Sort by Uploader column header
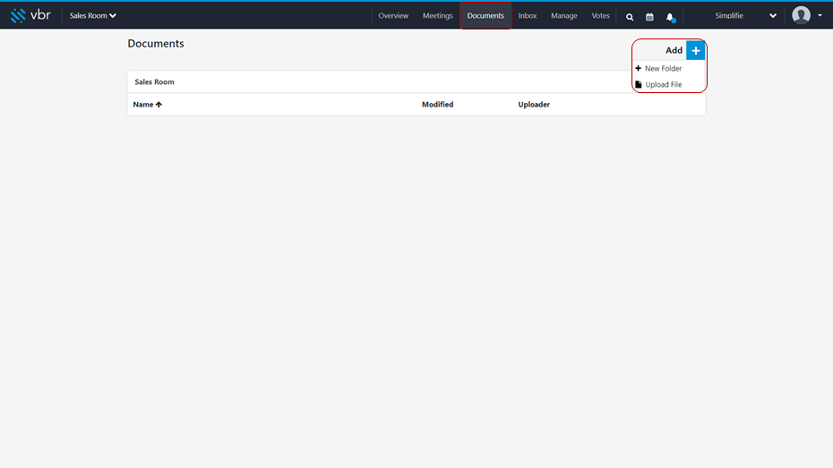Viewport: 833px width, 468px height. [x=534, y=105]
